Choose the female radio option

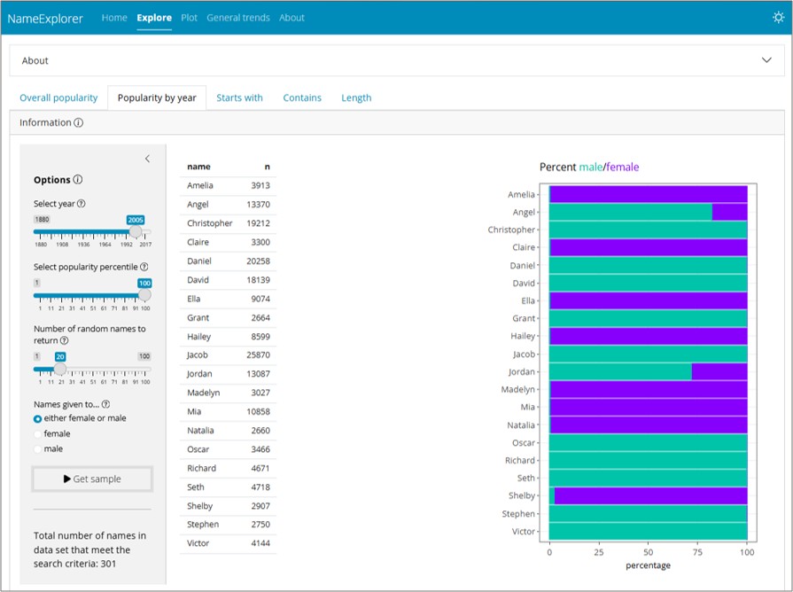37,434
